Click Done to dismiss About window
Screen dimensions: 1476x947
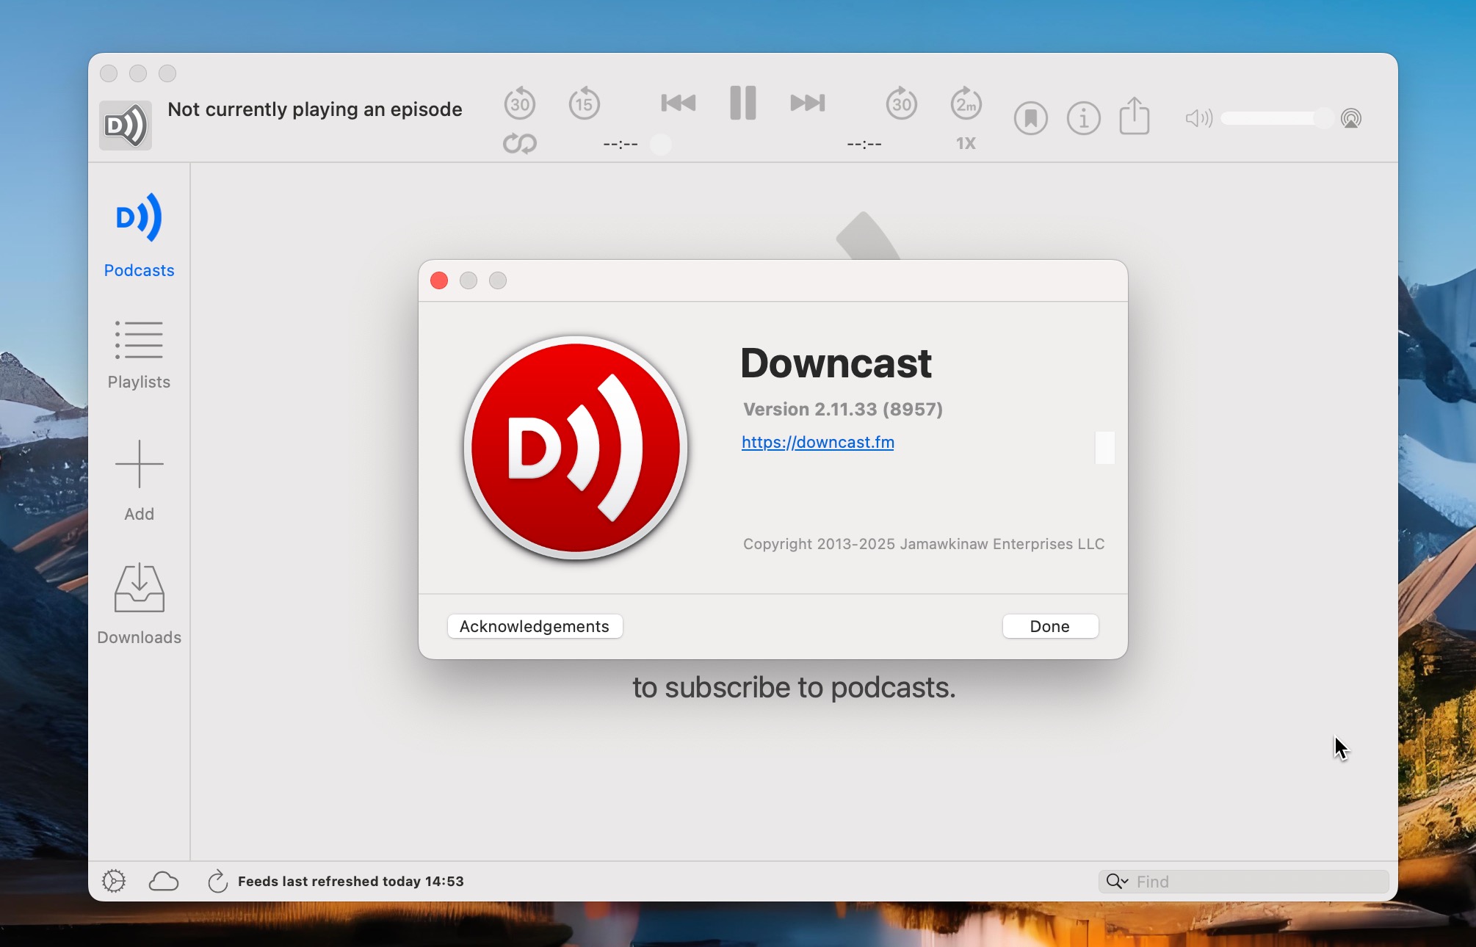[x=1050, y=626]
